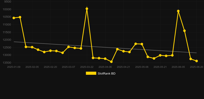
Task: Select the peak data point at 2025-06-05
Action: pos(178,11)
